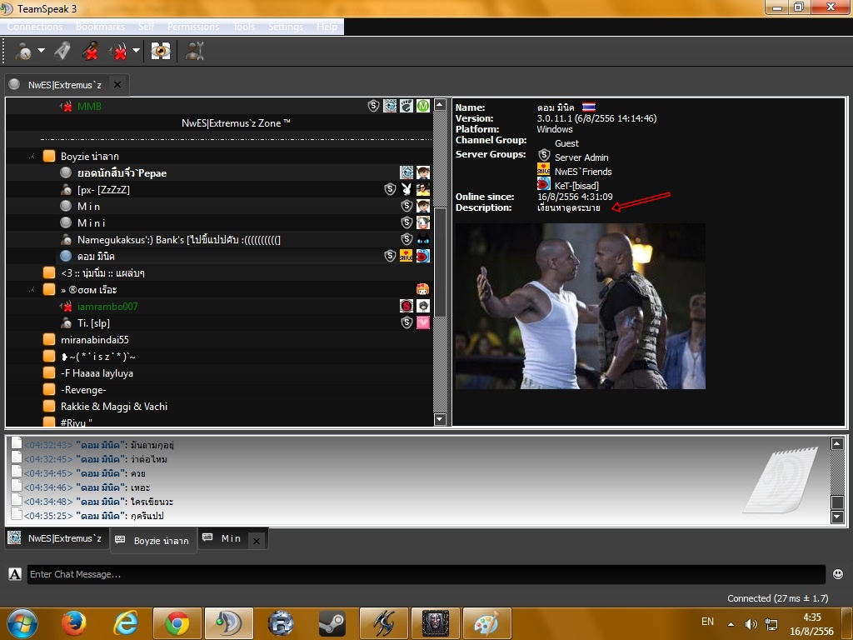Open the Settings menu

[286, 27]
